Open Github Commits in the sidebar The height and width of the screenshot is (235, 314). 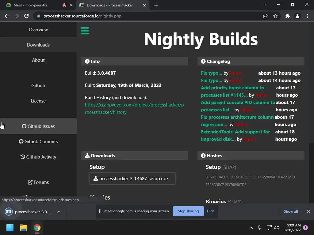pos(38,141)
